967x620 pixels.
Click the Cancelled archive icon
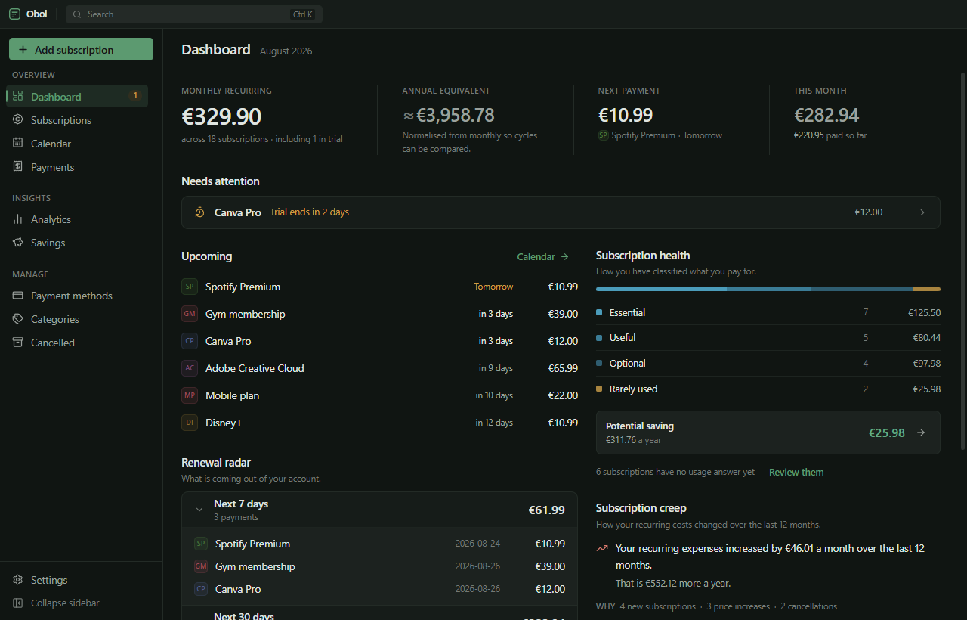pyautogui.click(x=18, y=342)
